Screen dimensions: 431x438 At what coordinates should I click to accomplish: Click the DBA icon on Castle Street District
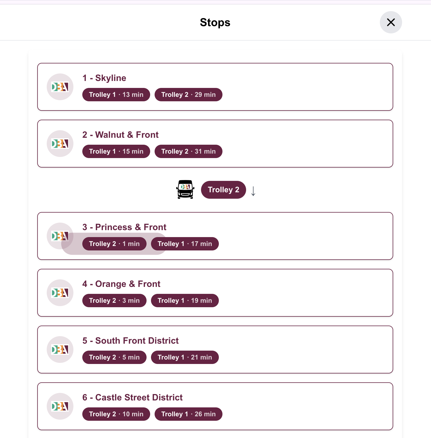click(60, 406)
